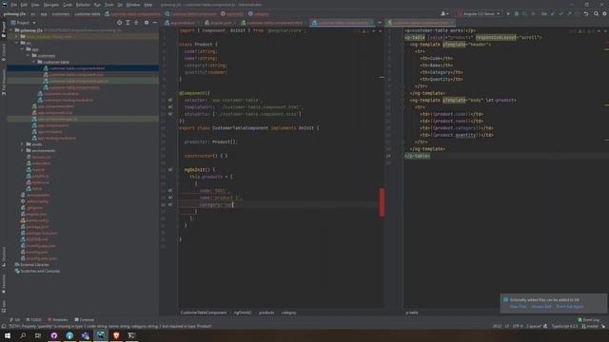Click the Locate/Select Opened File target icon

pyautogui.click(x=119, y=23)
